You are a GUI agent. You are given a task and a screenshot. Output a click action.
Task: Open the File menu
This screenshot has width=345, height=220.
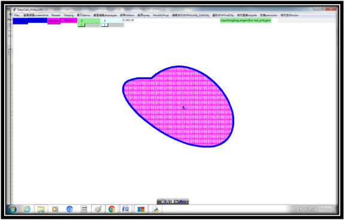point(17,16)
